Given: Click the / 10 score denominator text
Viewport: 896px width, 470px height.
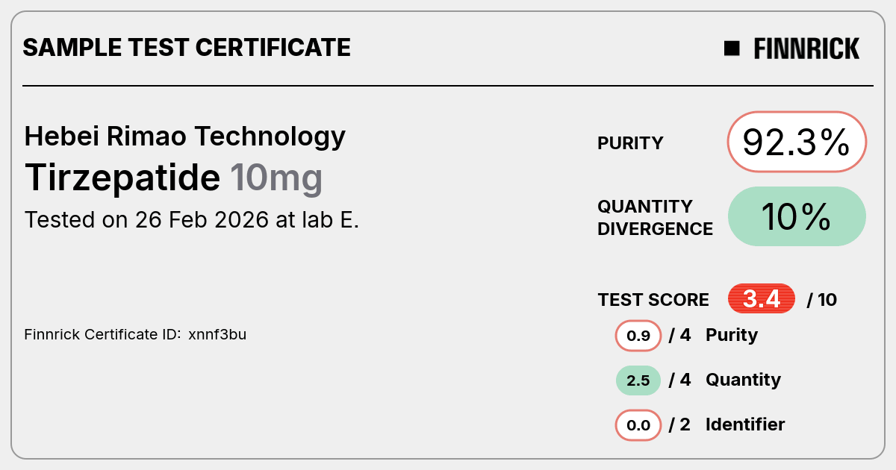Looking at the screenshot, I should click(822, 300).
